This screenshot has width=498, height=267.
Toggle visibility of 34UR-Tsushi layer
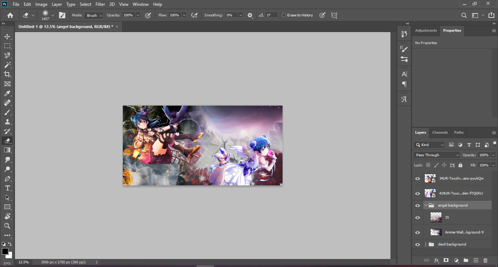pos(417,178)
